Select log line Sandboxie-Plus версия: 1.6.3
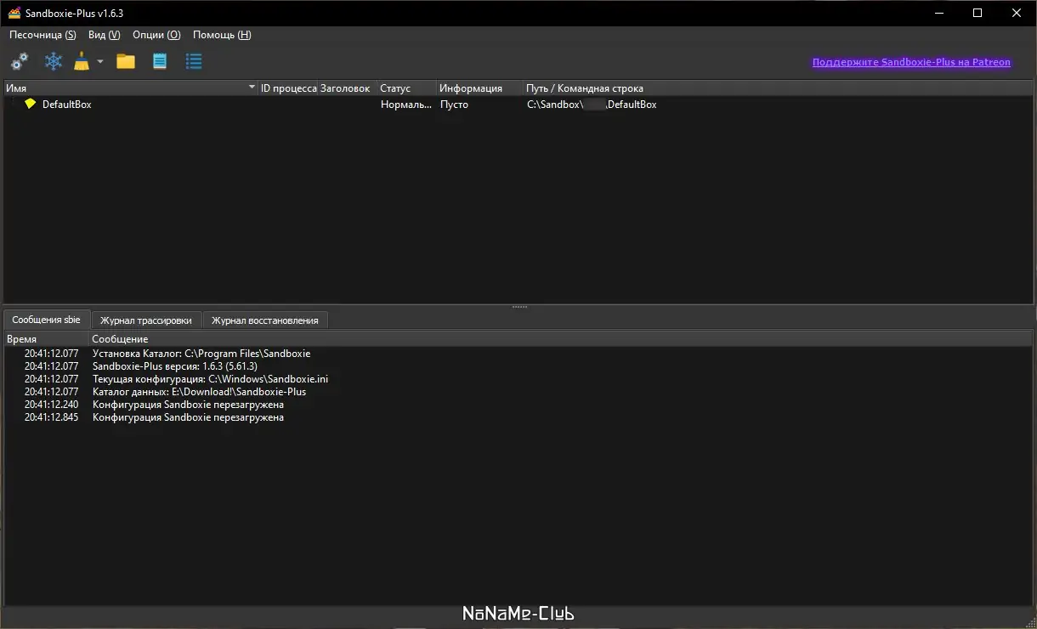 tap(174, 366)
